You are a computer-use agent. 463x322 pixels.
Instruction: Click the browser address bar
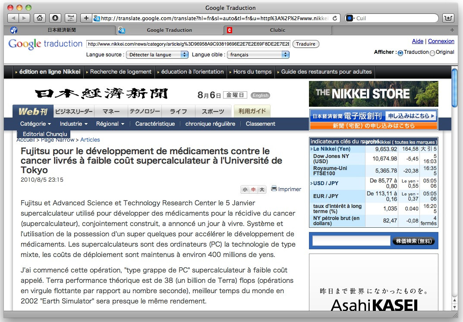(216, 18)
